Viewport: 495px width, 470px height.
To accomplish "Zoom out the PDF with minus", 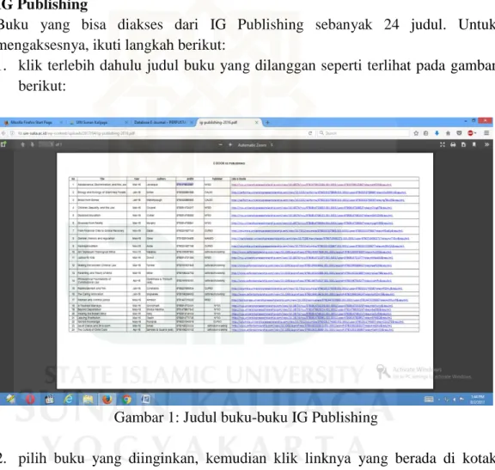I will click(x=221, y=144).
